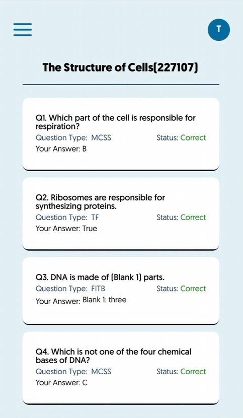Open the T profile avatar
The height and width of the screenshot is (418, 243).
219,30
